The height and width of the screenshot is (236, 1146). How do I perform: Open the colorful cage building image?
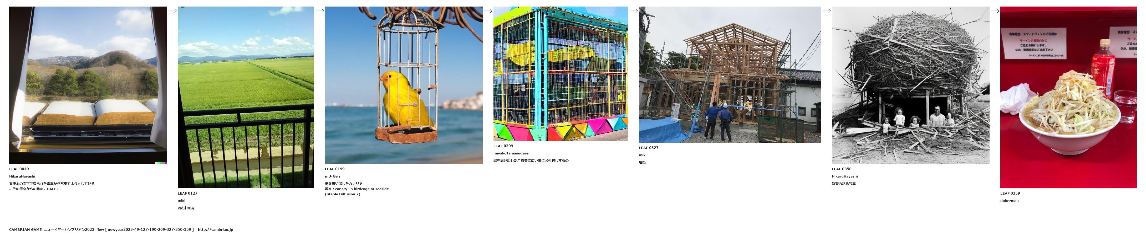[x=561, y=74]
